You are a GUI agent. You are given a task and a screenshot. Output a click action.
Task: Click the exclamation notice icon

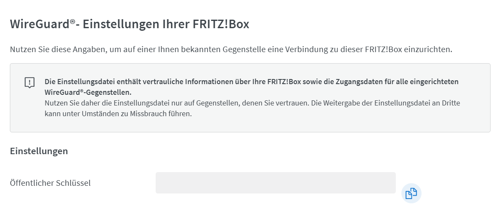(x=29, y=83)
